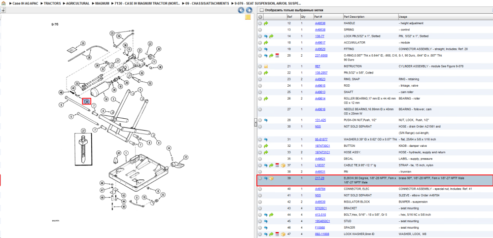493x238 pixels.
Task: Open part number link 1974731C1
Action: click(x=322, y=152)
